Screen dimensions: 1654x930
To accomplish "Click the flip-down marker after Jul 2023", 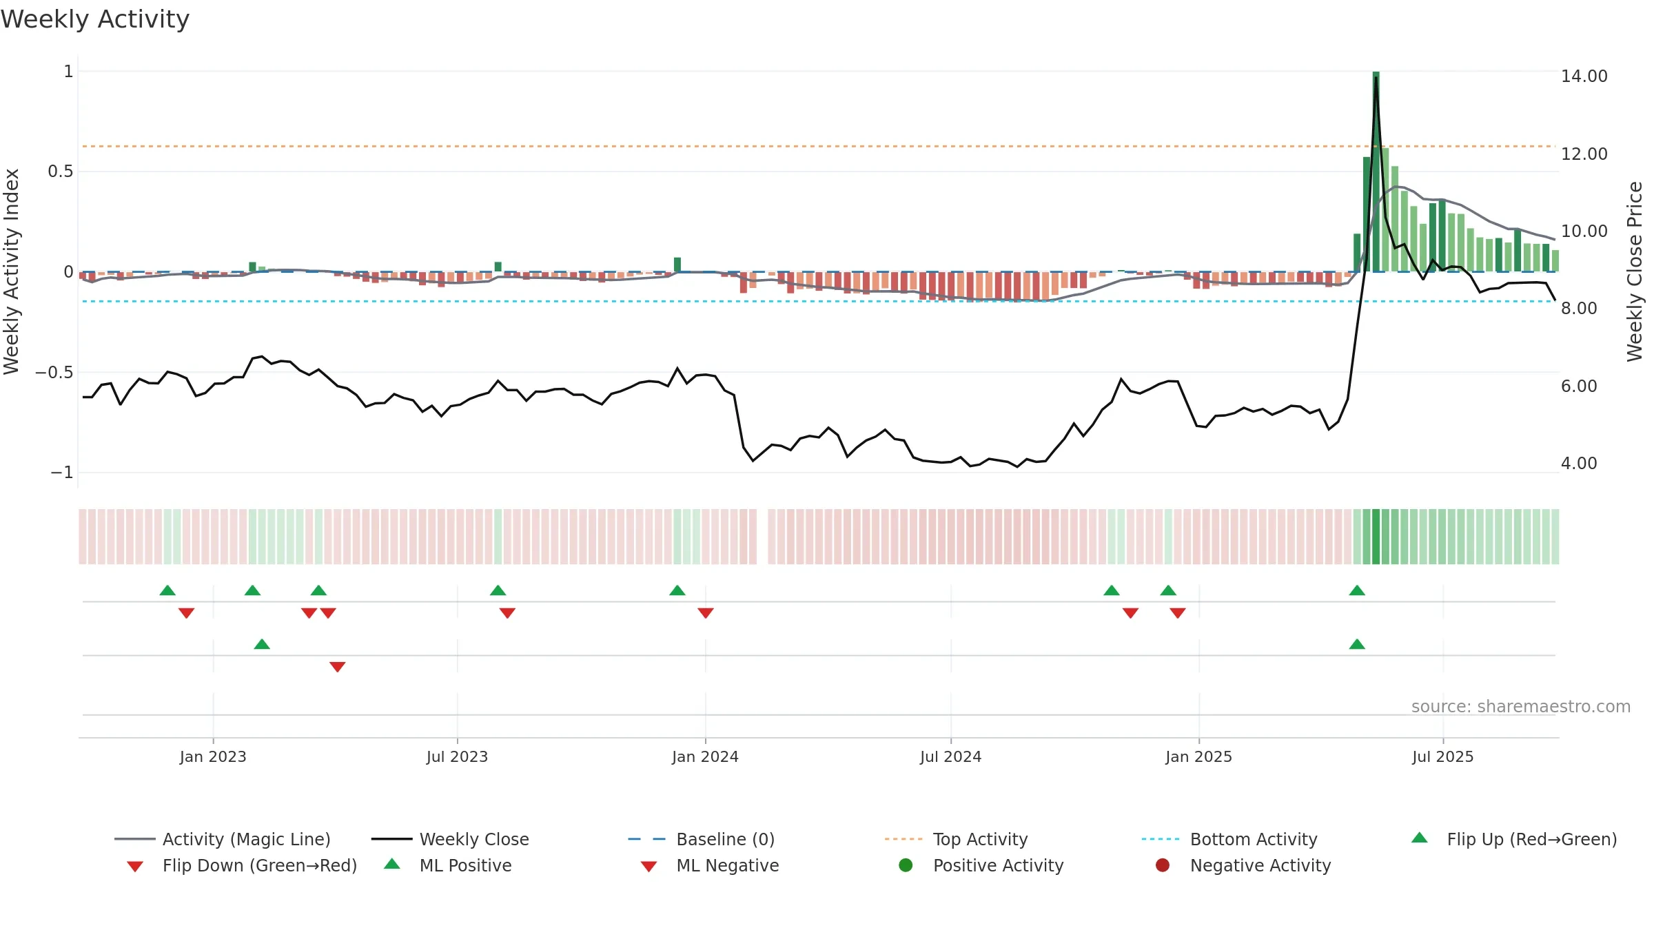I will pos(508,613).
